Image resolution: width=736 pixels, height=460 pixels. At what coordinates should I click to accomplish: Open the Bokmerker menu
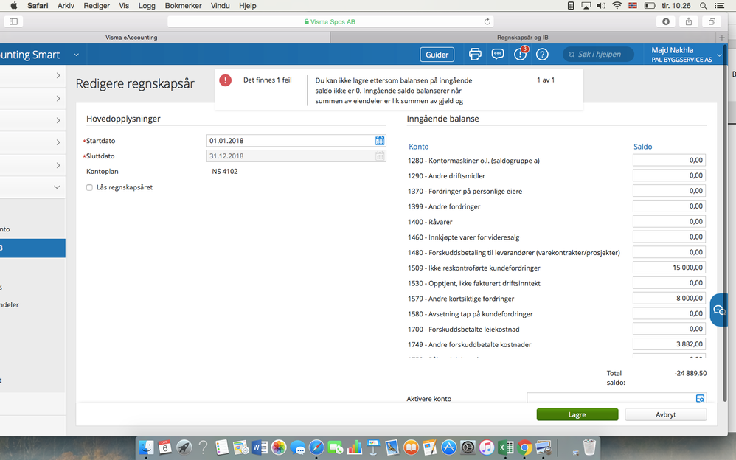183,6
